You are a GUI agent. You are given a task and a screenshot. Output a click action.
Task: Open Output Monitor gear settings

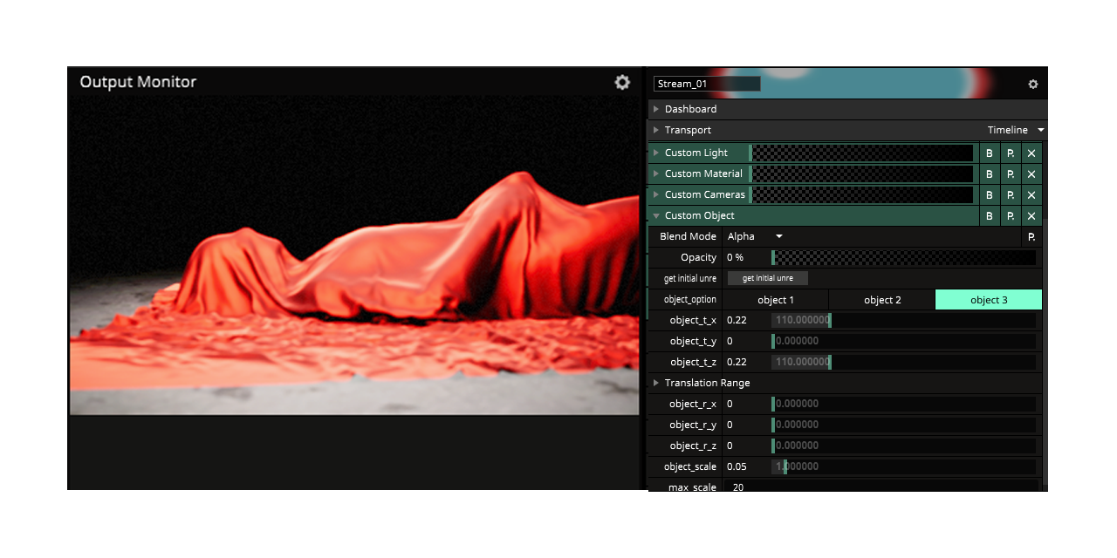622,82
